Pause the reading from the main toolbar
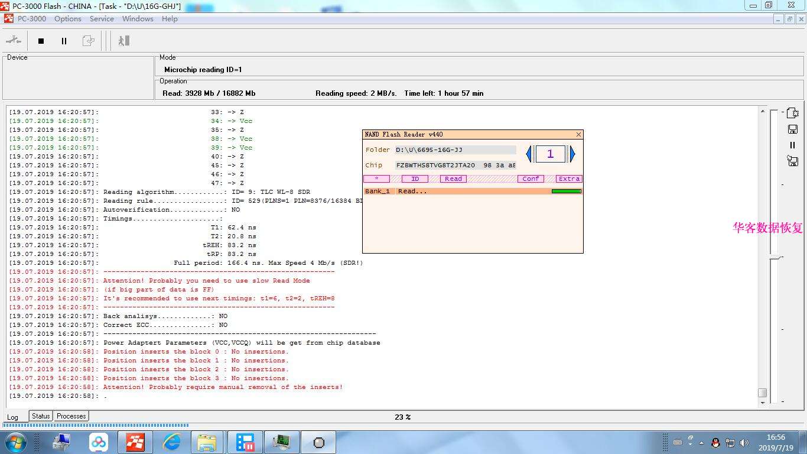 (x=64, y=41)
